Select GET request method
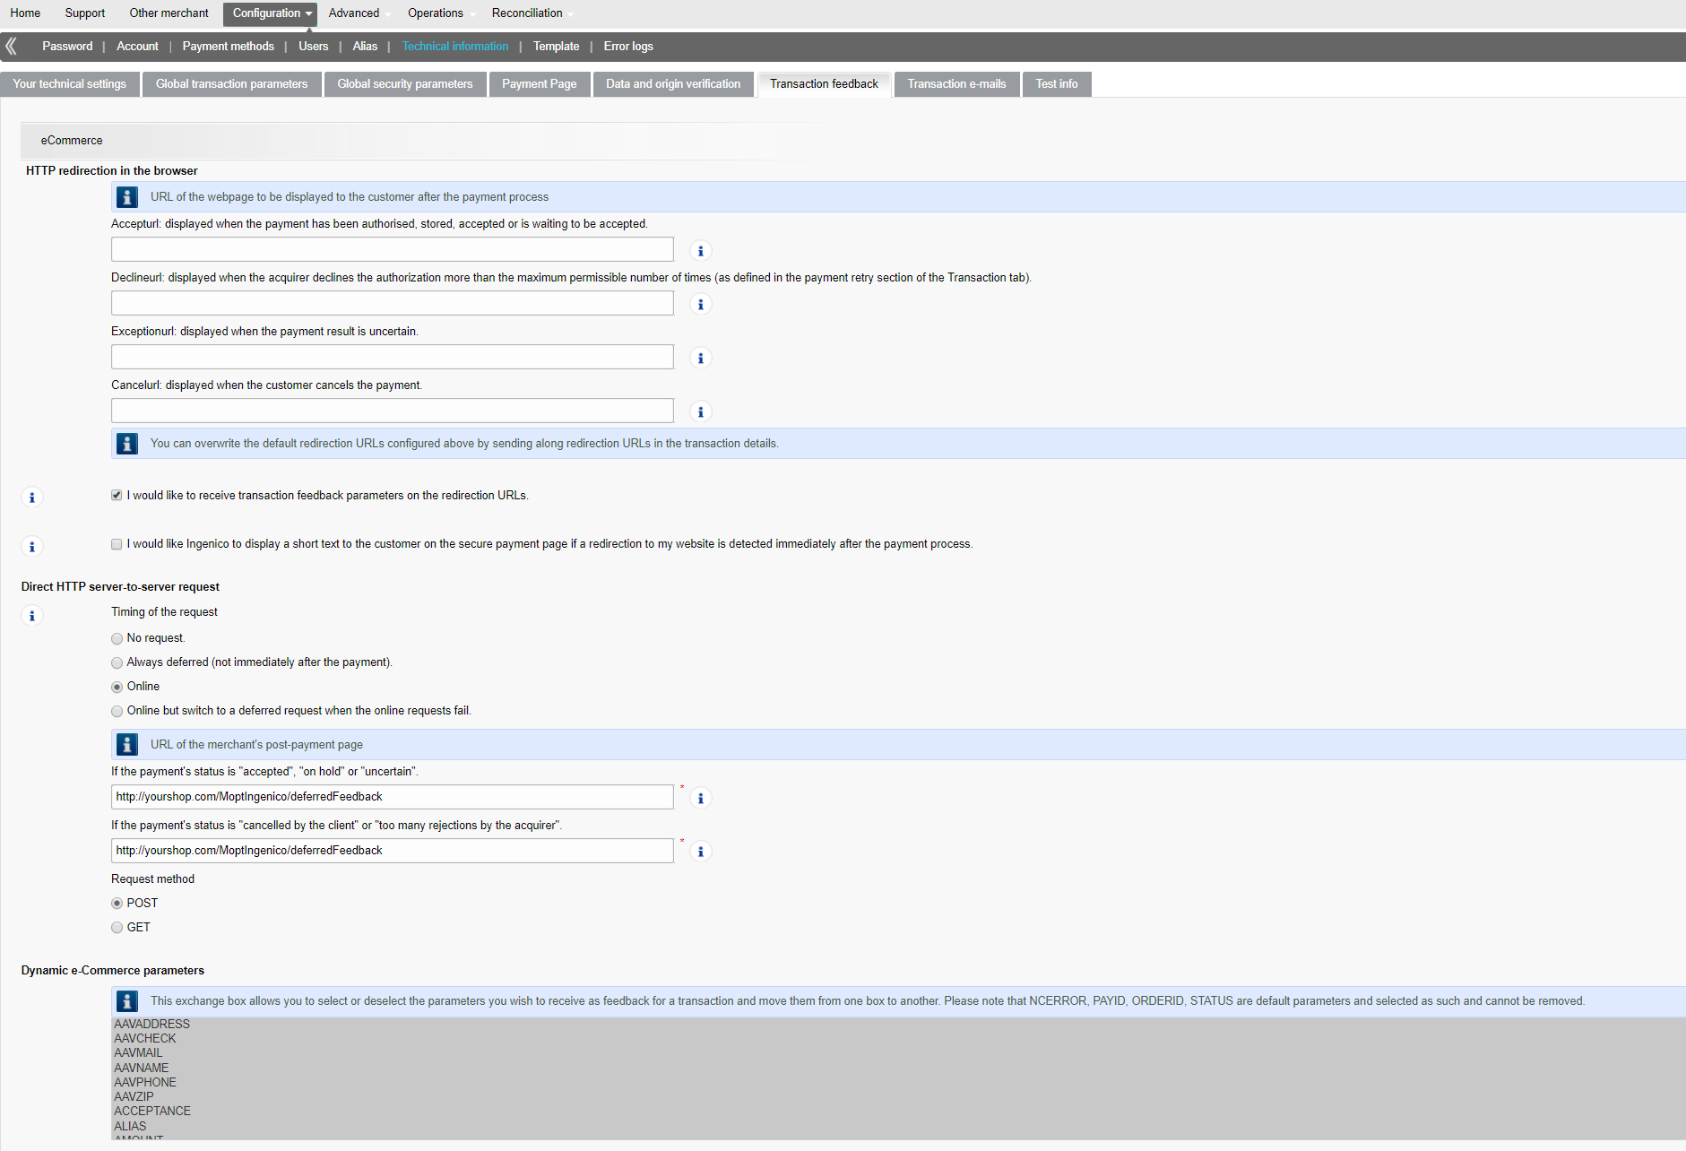The width and height of the screenshot is (1686, 1151). pyautogui.click(x=117, y=928)
